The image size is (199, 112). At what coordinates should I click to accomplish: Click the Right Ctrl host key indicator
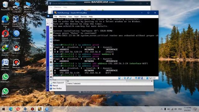point(152,78)
